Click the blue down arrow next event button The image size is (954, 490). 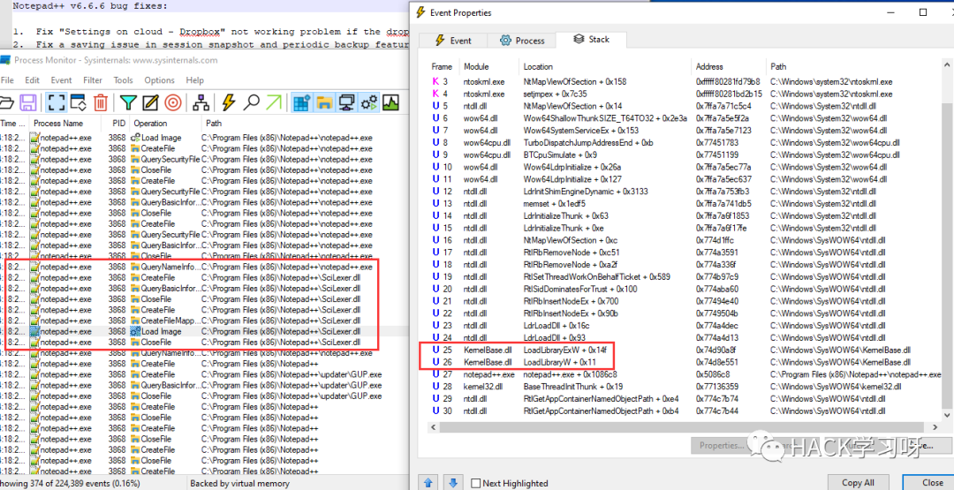[x=452, y=483]
